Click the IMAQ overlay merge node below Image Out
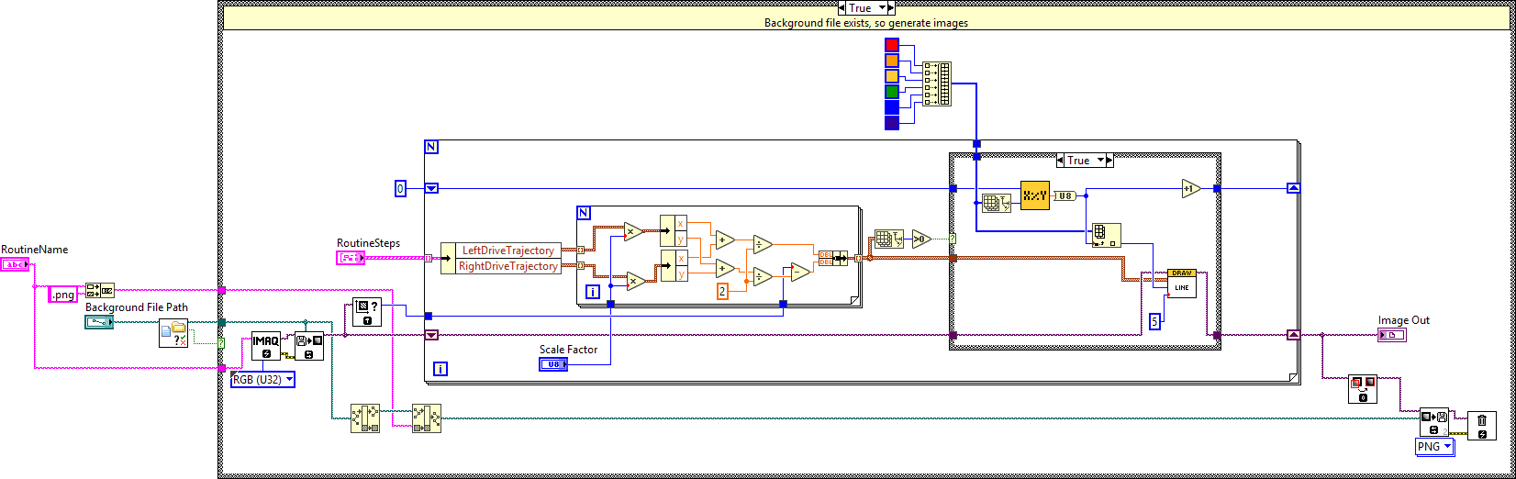Viewport: 1516px width, 479px height. [1363, 388]
